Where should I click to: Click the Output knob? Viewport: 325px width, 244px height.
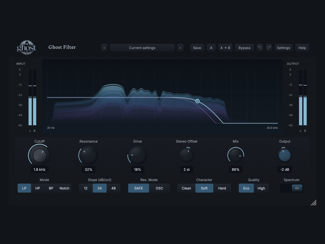pos(285,155)
